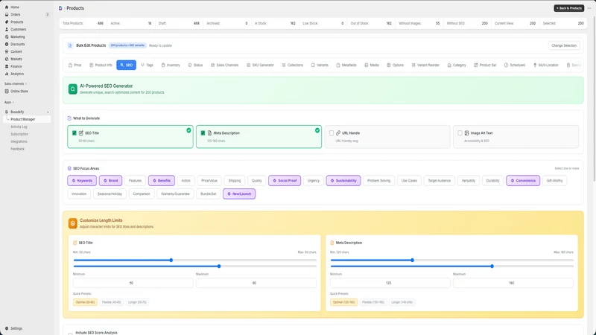Click the Products sidebar icon

(x=7, y=22)
